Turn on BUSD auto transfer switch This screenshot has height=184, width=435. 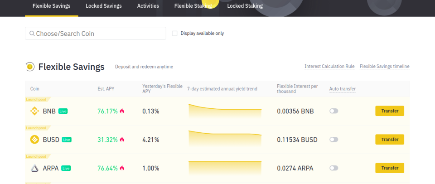[334, 140]
